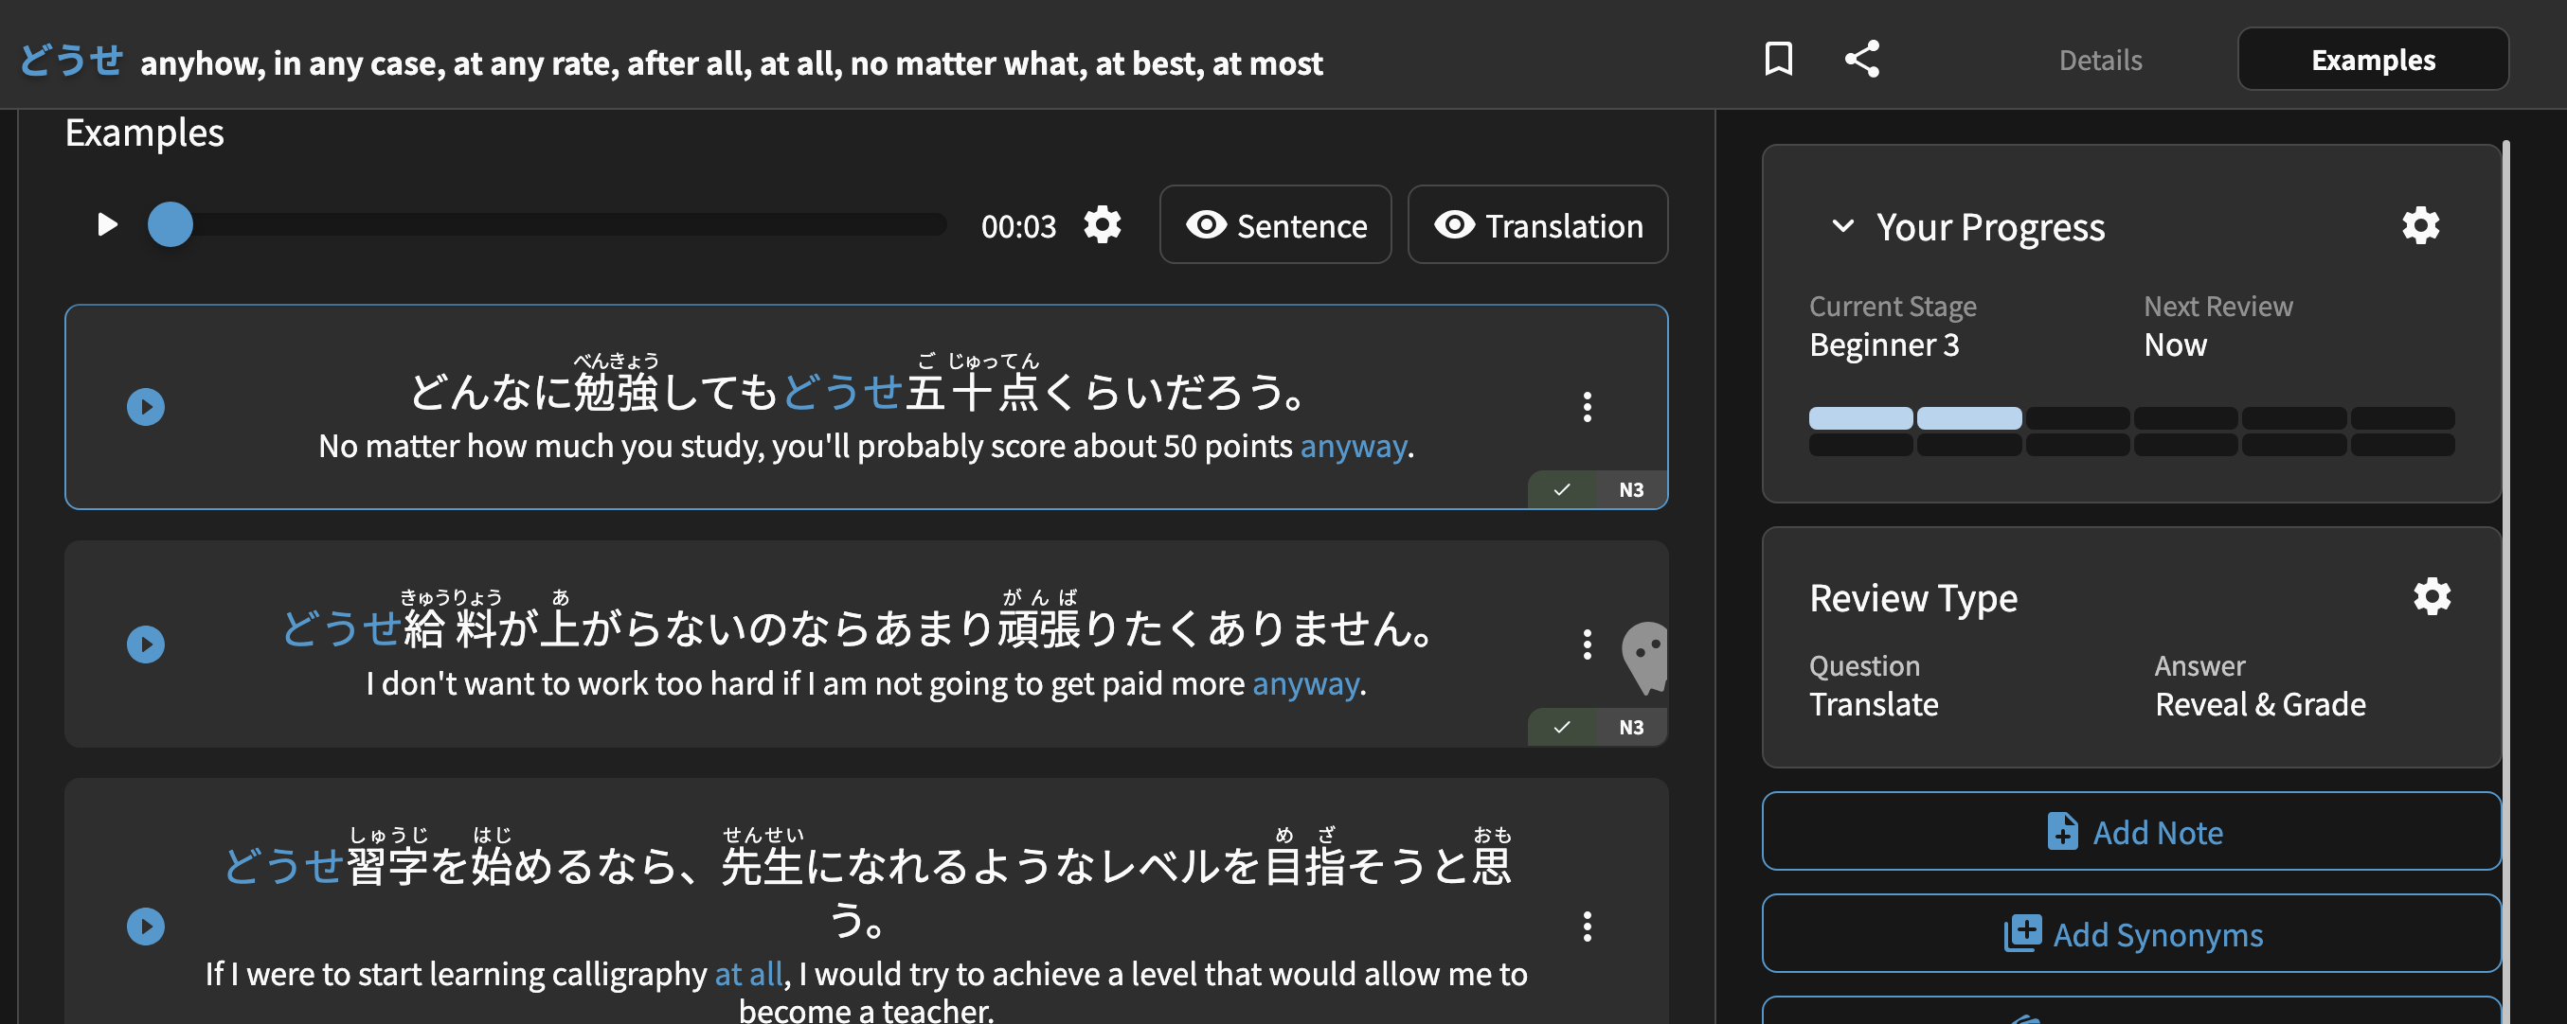Play the 習字を始める example audio
Viewport: 2567px width, 1024px height.
coord(146,927)
